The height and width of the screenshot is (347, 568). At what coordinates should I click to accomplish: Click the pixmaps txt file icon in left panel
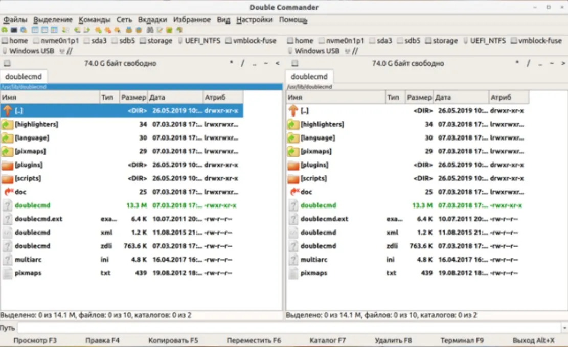coord(7,273)
